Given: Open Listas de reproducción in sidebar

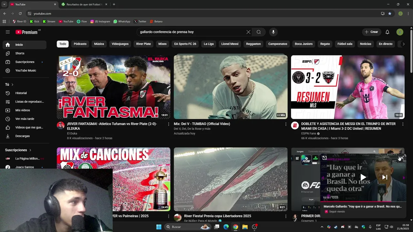Looking at the screenshot, I should [25, 101].
